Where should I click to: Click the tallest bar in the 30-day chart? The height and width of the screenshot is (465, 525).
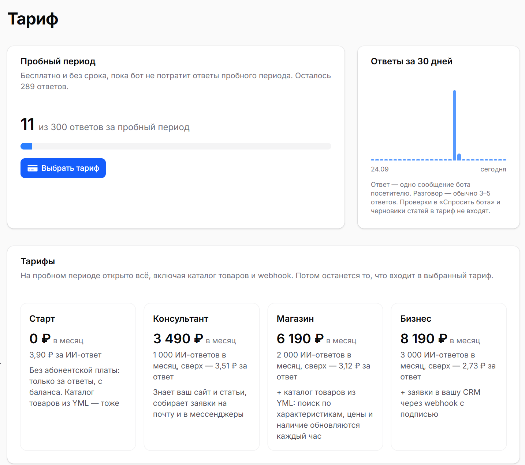454,125
